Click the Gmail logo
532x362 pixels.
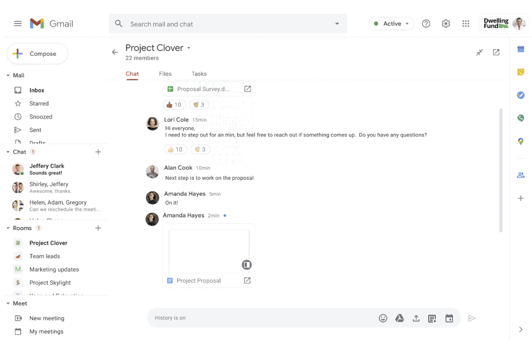coord(52,24)
